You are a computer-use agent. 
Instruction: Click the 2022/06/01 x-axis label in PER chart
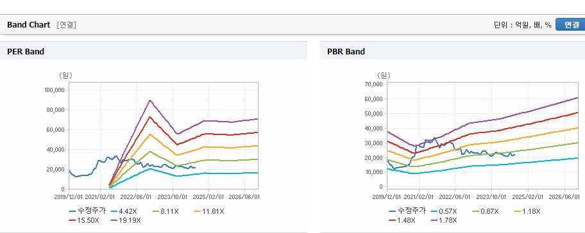coord(136,197)
